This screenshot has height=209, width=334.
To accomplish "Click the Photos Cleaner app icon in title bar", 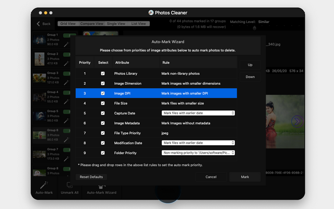I will tap(151, 13).
